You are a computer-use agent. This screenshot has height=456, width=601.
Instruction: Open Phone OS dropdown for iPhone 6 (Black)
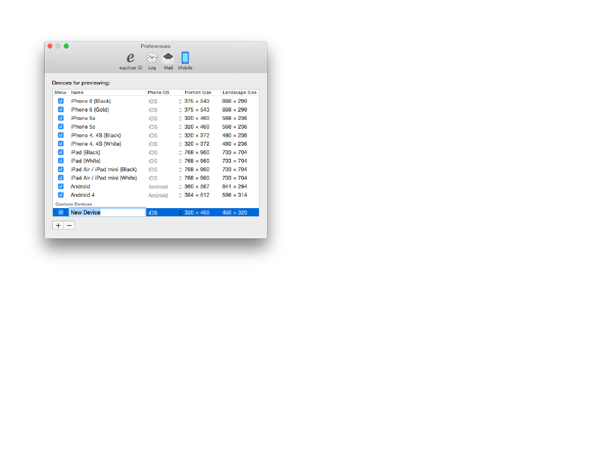[x=164, y=102]
